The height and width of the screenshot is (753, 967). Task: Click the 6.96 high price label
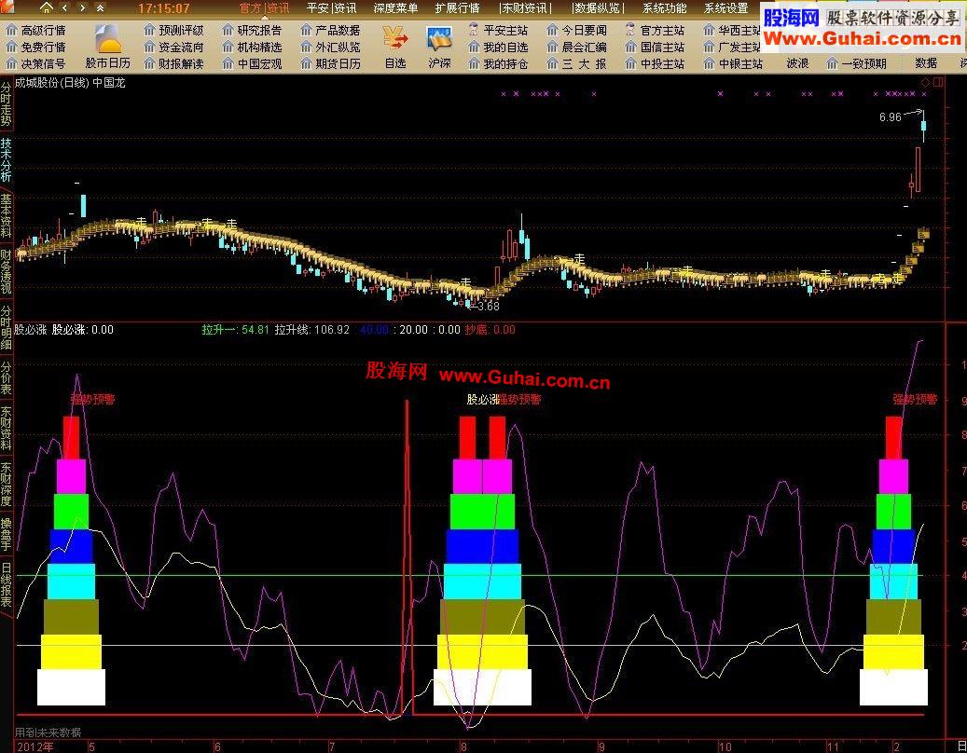(x=890, y=117)
